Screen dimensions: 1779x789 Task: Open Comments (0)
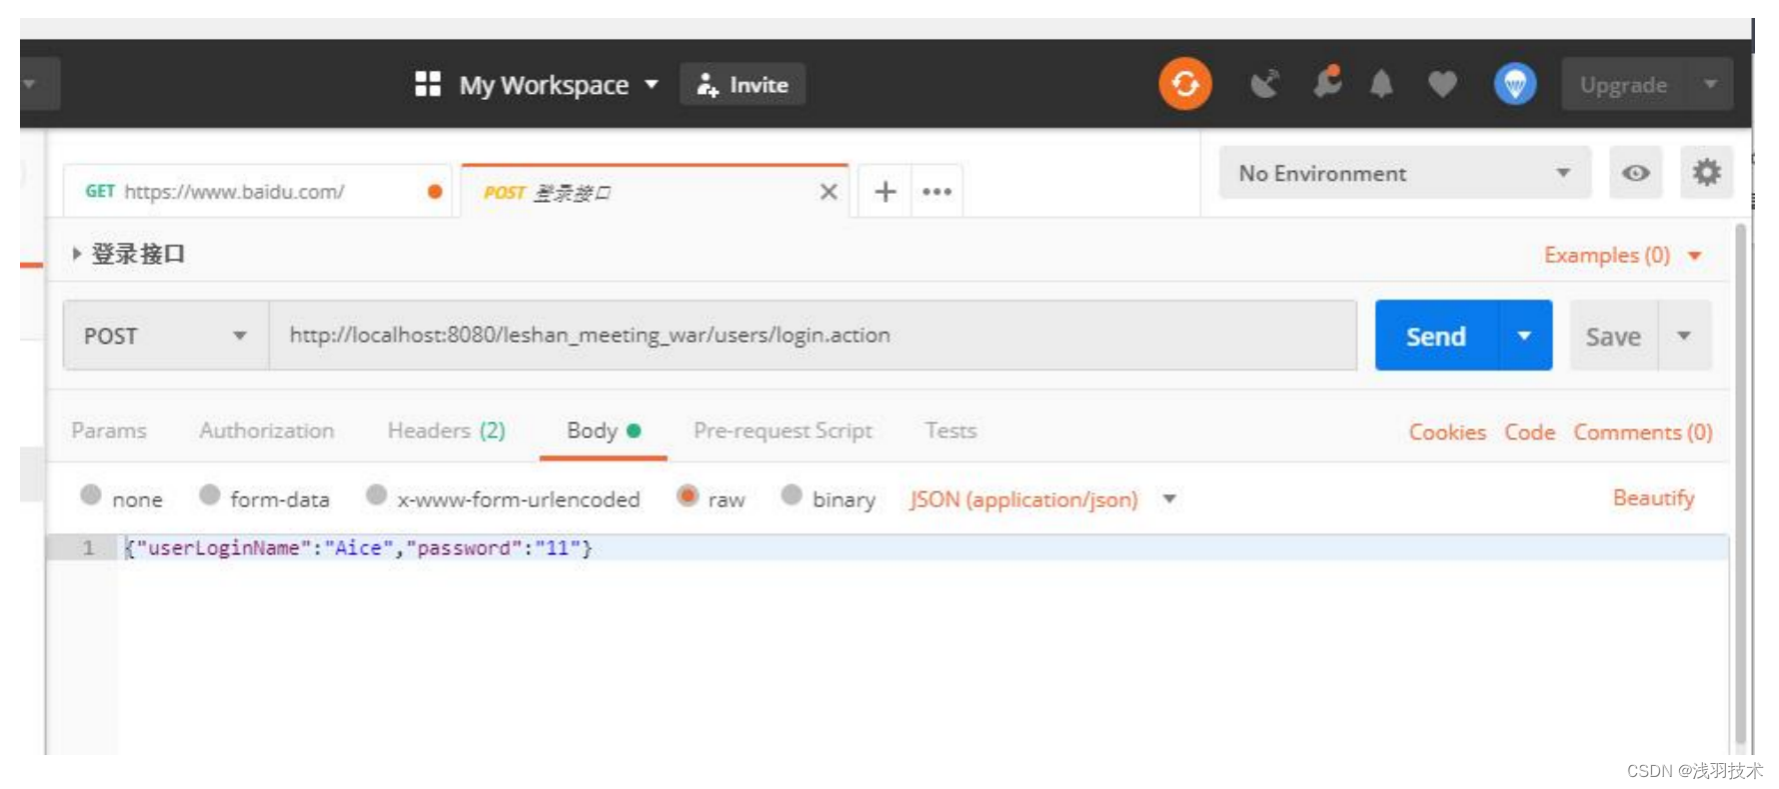(x=1643, y=432)
